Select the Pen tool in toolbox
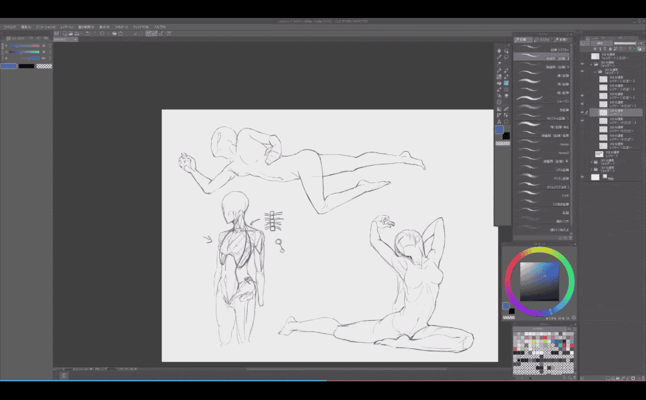Image resolution: width=646 pixels, height=400 pixels. [x=499, y=70]
